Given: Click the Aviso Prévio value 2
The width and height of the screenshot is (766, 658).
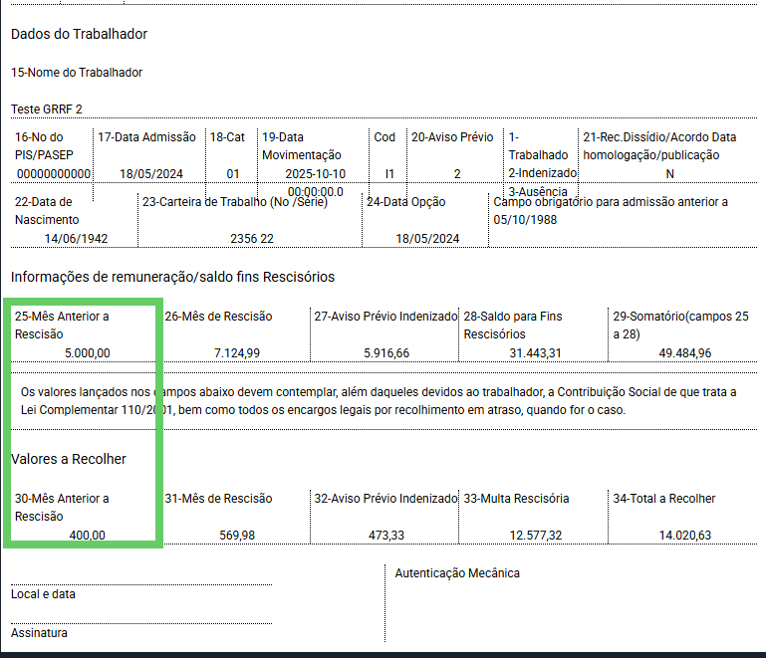Looking at the screenshot, I should 457,174.
